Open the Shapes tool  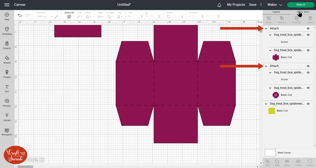click(7, 59)
